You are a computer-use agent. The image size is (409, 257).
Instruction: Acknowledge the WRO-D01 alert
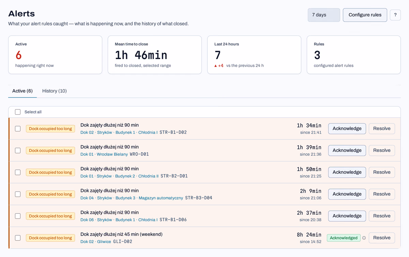click(x=347, y=151)
